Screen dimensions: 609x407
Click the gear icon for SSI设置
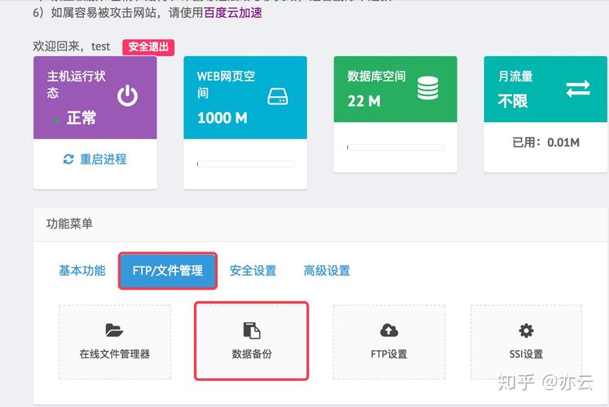(x=527, y=330)
